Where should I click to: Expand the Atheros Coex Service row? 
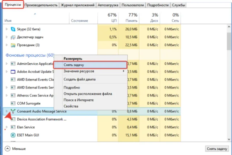coord(7,95)
